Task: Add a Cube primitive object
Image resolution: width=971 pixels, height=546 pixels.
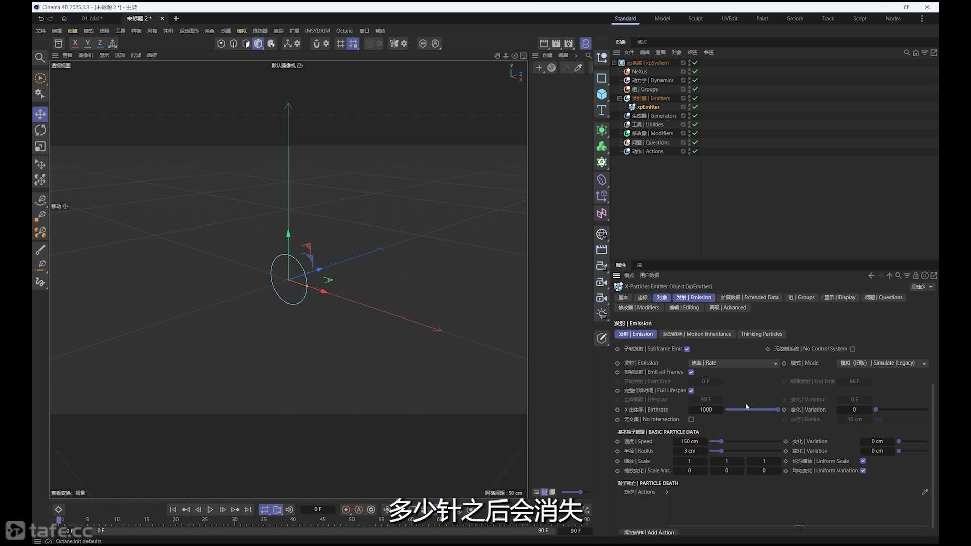Action: click(x=602, y=94)
